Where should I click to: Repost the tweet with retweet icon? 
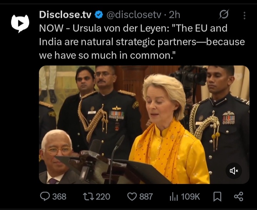point(89,196)
